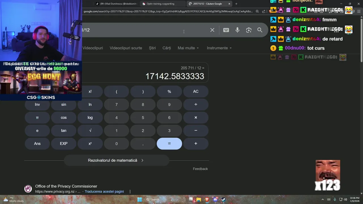Open the Știri search filter
This screenshot has width=363, height=204.
pos(152,48)
